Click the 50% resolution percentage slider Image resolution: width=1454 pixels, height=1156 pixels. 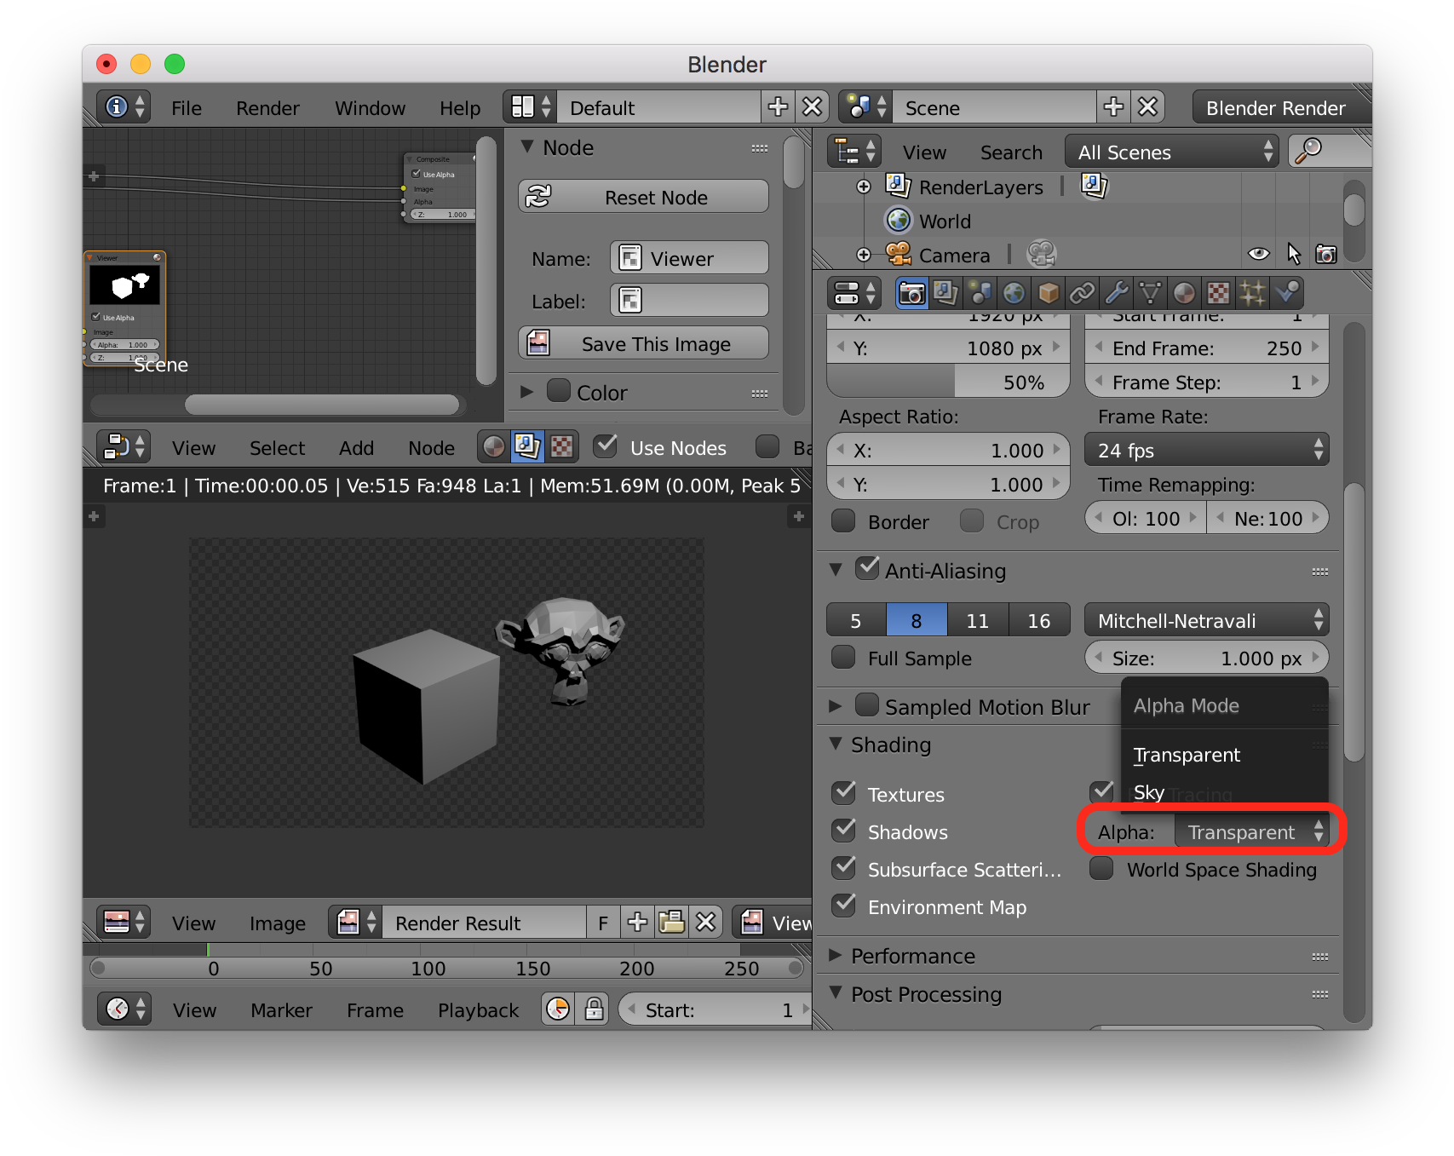click(x=947, y=382)
